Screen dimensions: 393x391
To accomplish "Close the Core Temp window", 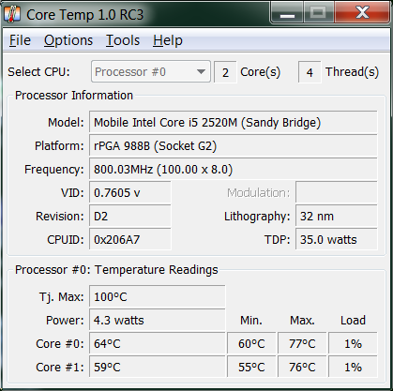I will [x=362, y=12].
